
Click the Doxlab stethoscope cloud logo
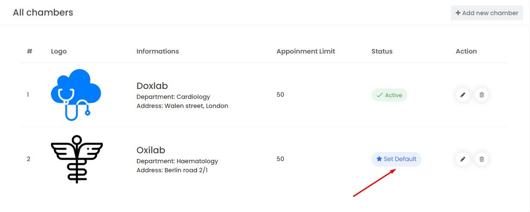(76, 95)
